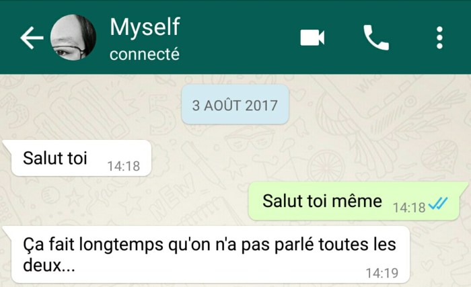Screen dimensions: 471x287
Task: Start a voice call via phone icon
Action: (x=376, y=38)
